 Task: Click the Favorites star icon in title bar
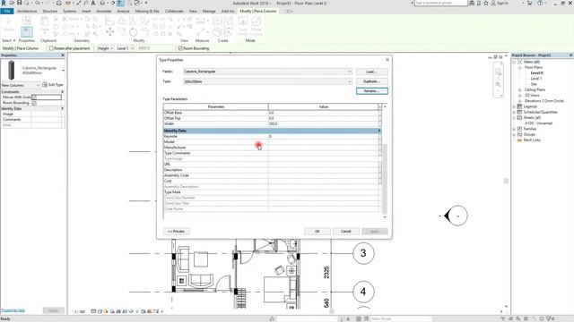point(486,3)
